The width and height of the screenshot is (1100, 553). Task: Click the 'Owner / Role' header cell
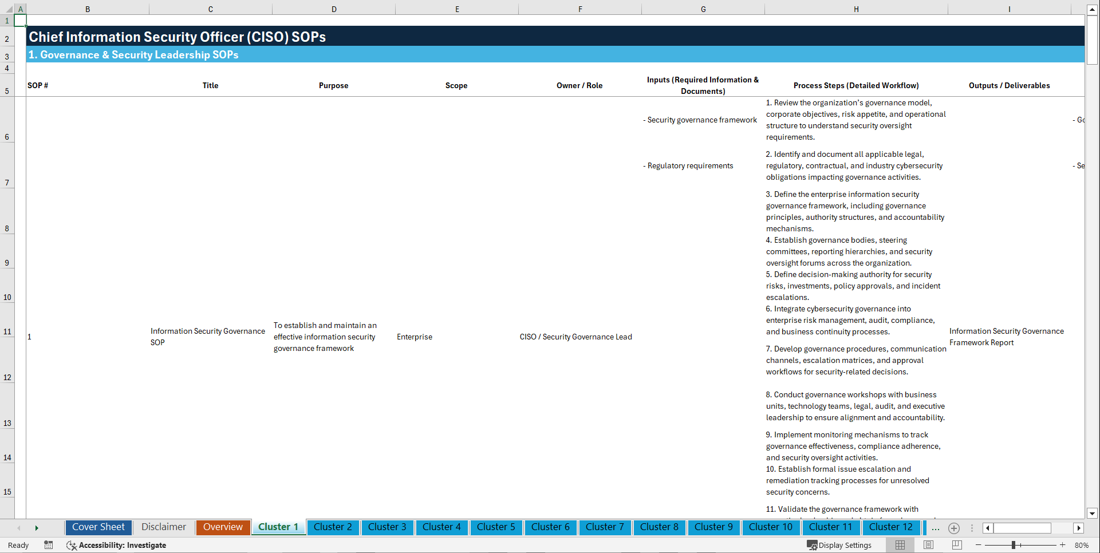coord(580,85)
